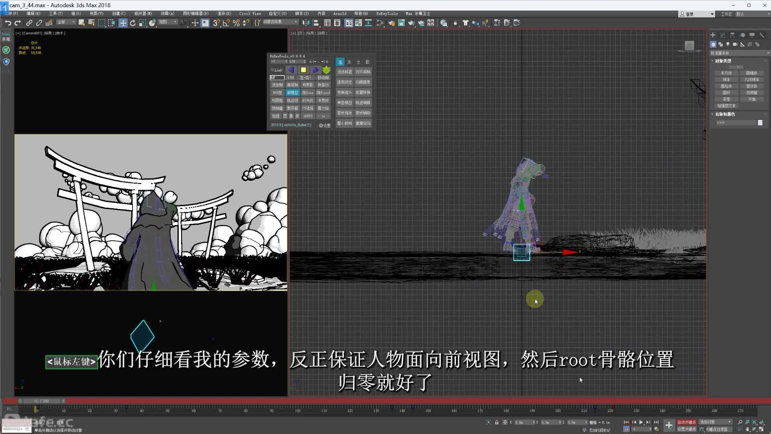
Task: Open the 渲染(R) menu
Action: [224, 14]
